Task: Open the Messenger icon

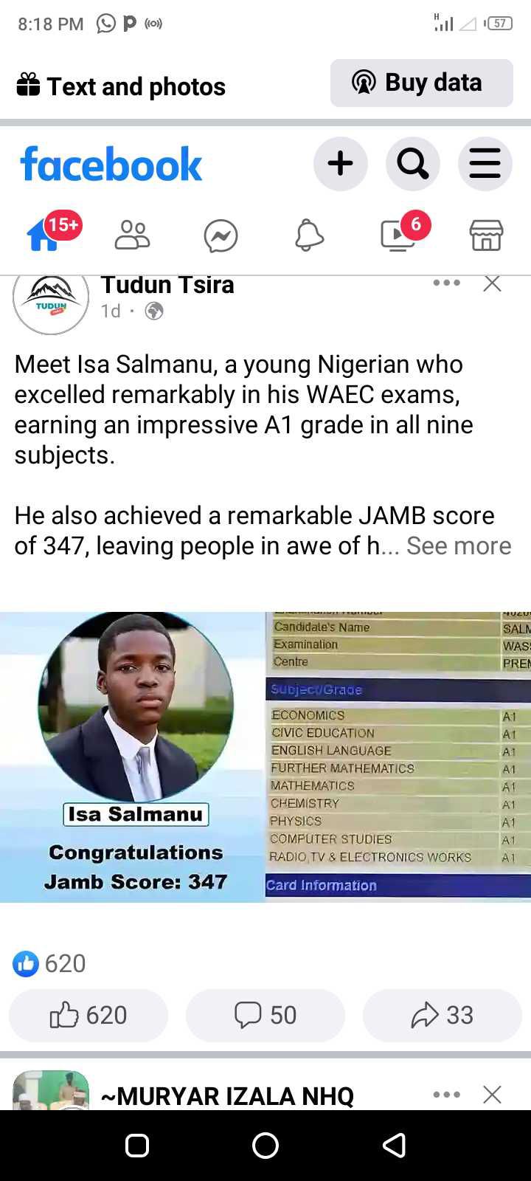Action: pos(221,236)
